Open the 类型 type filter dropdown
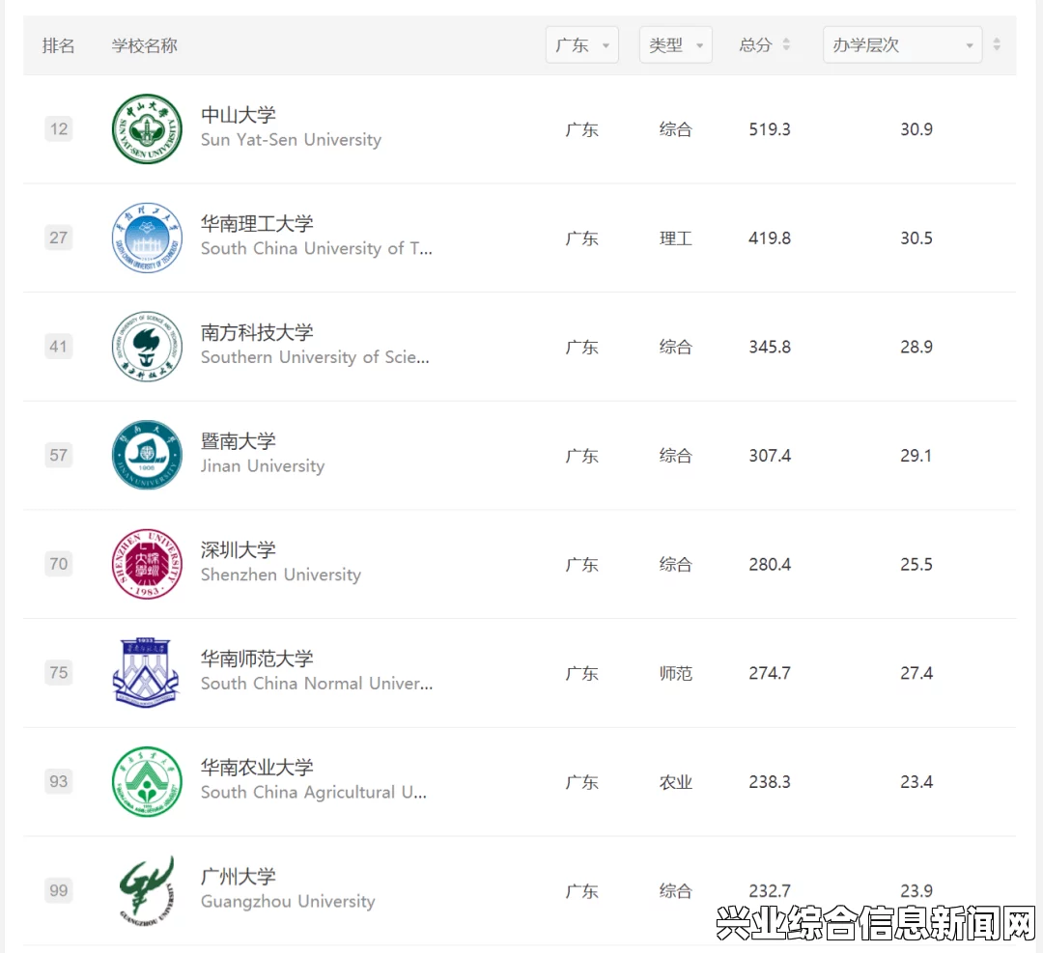Screen dimensions: 1043x953 coord(676,45)
